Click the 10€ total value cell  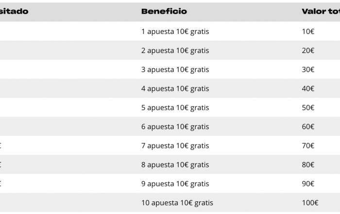[x=308, y=32]
